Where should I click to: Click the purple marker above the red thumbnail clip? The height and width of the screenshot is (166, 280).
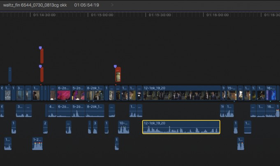[x=115, y=66]
